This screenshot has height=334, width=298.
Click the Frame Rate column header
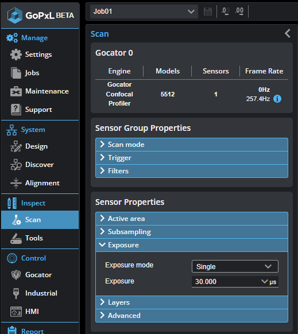(x=264, y=71)
